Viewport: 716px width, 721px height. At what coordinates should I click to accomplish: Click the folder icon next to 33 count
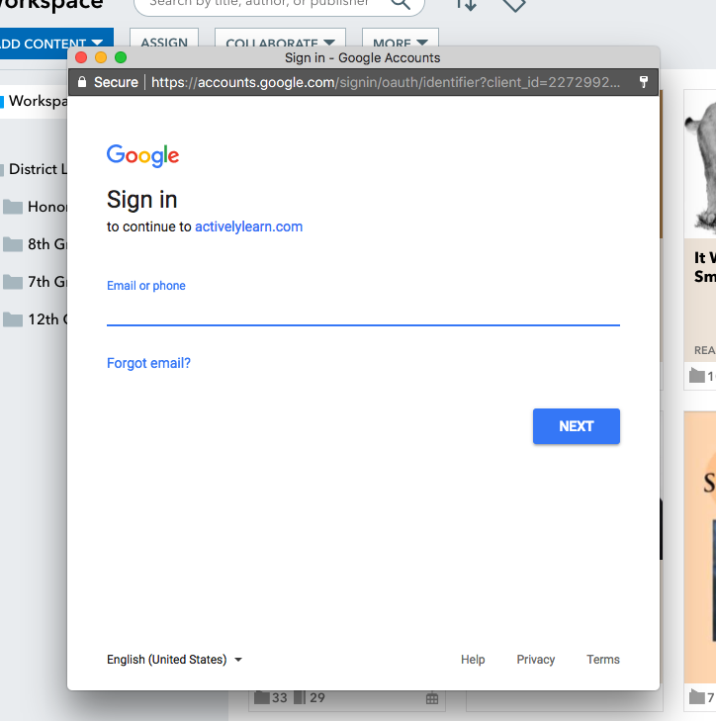[x=262, y=697]
